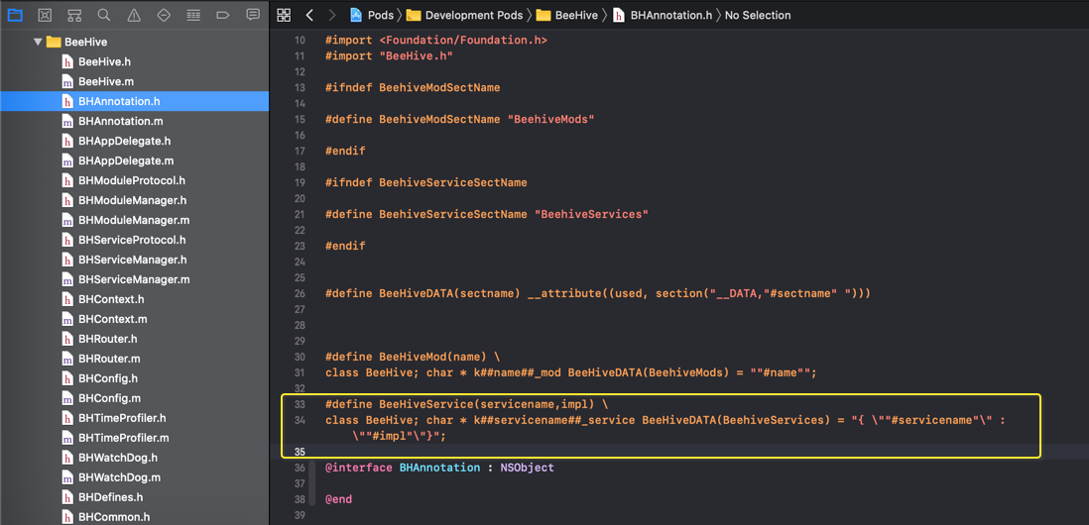Screen dimensions: 1089x525
Task: Open BHTimeProfiler.m file
Action: coord(135,438)
